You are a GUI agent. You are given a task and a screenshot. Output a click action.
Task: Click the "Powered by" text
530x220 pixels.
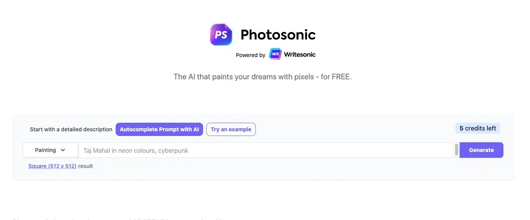click(250, 55)
